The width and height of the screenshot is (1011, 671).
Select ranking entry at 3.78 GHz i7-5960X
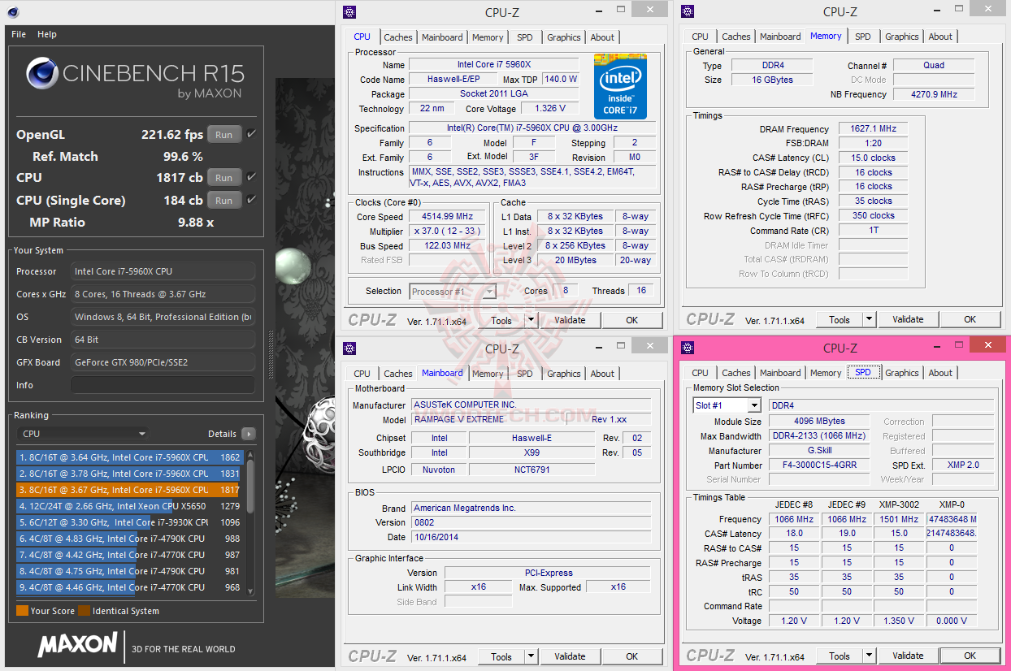(128, 474)
